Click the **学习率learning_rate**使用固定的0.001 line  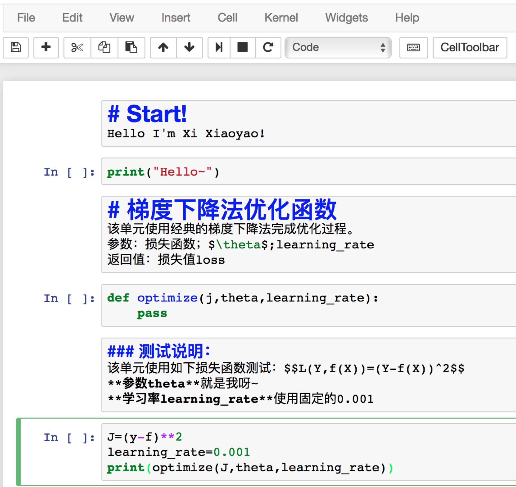point(241,399)
